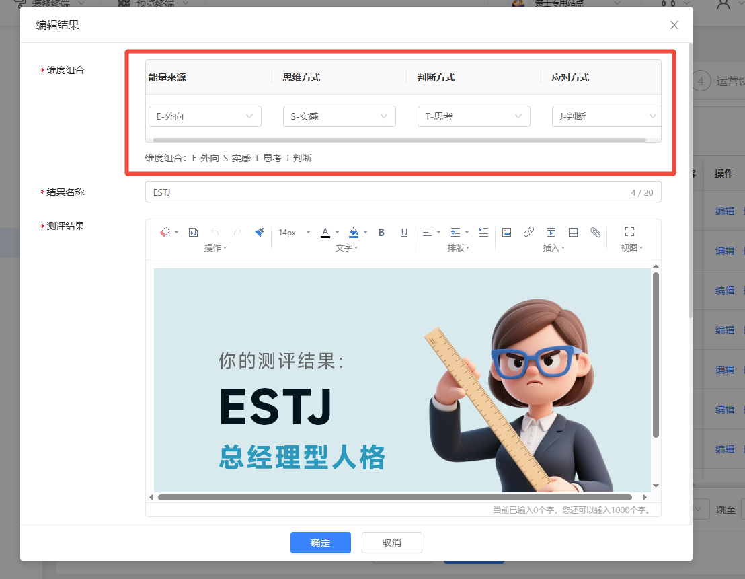Image resolution: width=745 pixels, height=579 pixels.
Task: Click the paperclip attachment icon
Action: [x=595, y=232]
